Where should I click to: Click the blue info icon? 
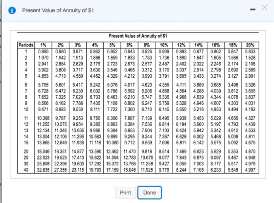(x=12, y=10)
